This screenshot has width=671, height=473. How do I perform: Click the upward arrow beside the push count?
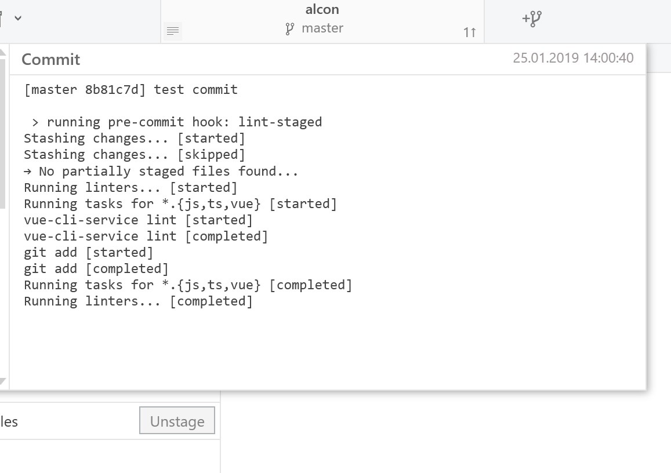[473, 32]
